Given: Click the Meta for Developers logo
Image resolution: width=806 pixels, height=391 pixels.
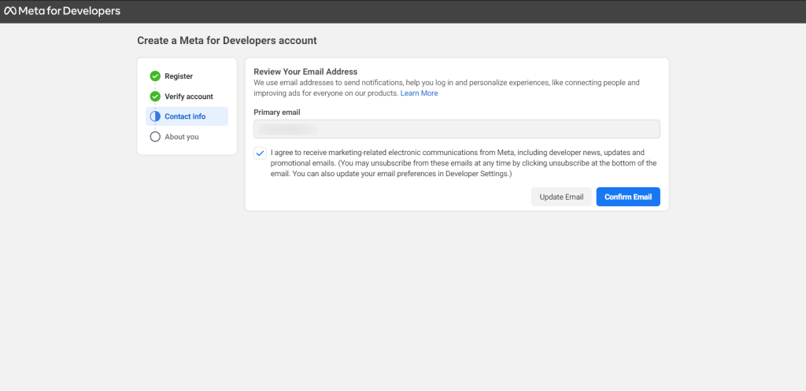Looking at the screenshot, I should (x=62, y=11).
